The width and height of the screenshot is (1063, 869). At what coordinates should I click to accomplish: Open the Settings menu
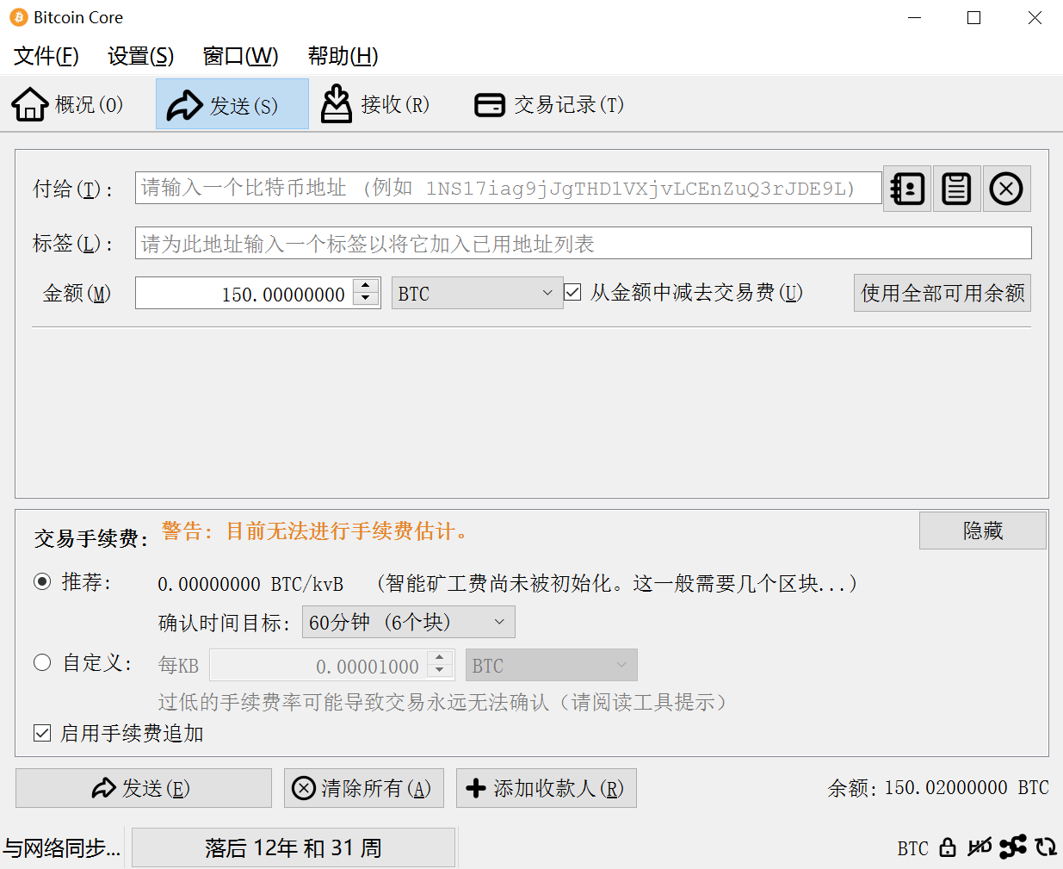140,56
